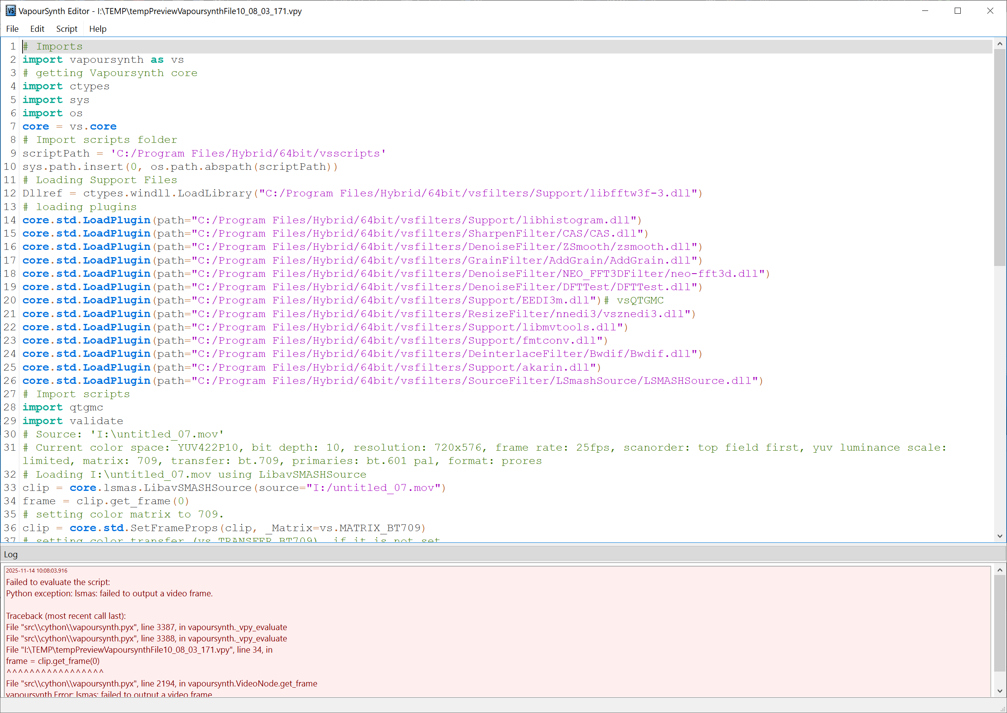The height and width of the screenshot is (713, 1007).
Task: Click the log panel scroll-up arrow
Action: tap(999, 570)
